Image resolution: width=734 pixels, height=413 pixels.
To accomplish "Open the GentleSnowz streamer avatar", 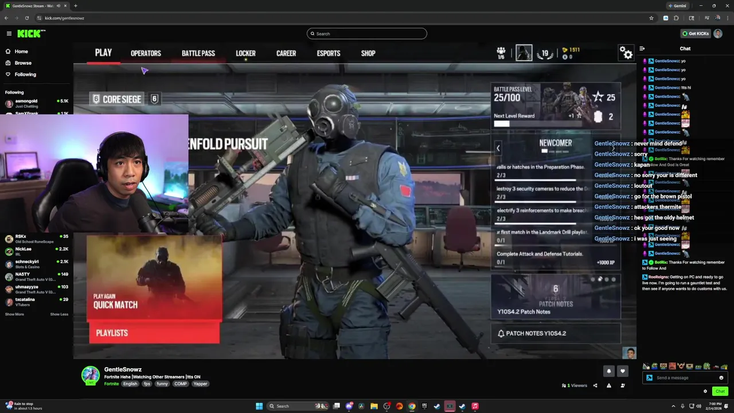I will click(x=90, y=375).
